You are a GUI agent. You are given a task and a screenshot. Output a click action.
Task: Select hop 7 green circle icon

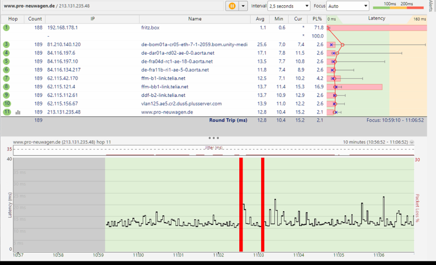(x=6, y=78)
